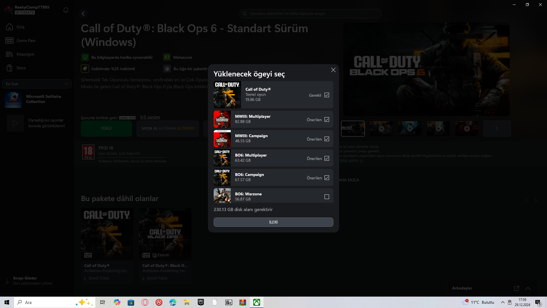Show next screenshots with right chevron
The image size is (547, 308).
(x=497, y=129)
